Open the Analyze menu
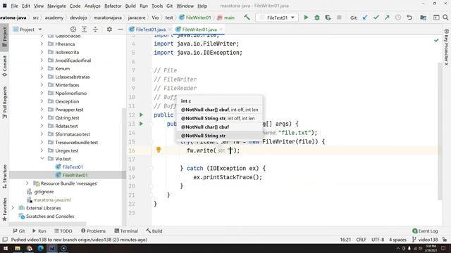Viewport: 451px width, 253px height. point(92,6)
